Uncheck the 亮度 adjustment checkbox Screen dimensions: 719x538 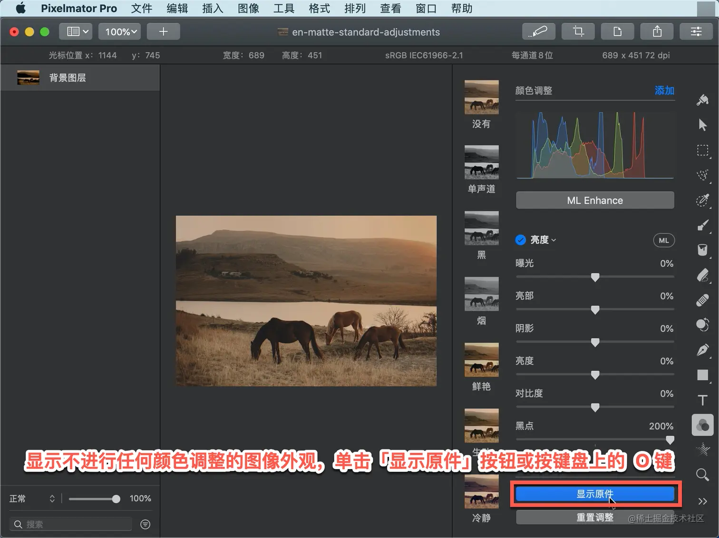click(521, 240)
